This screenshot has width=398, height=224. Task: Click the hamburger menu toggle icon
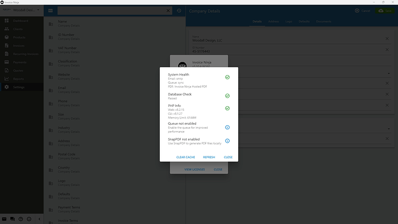coord(51,10)
